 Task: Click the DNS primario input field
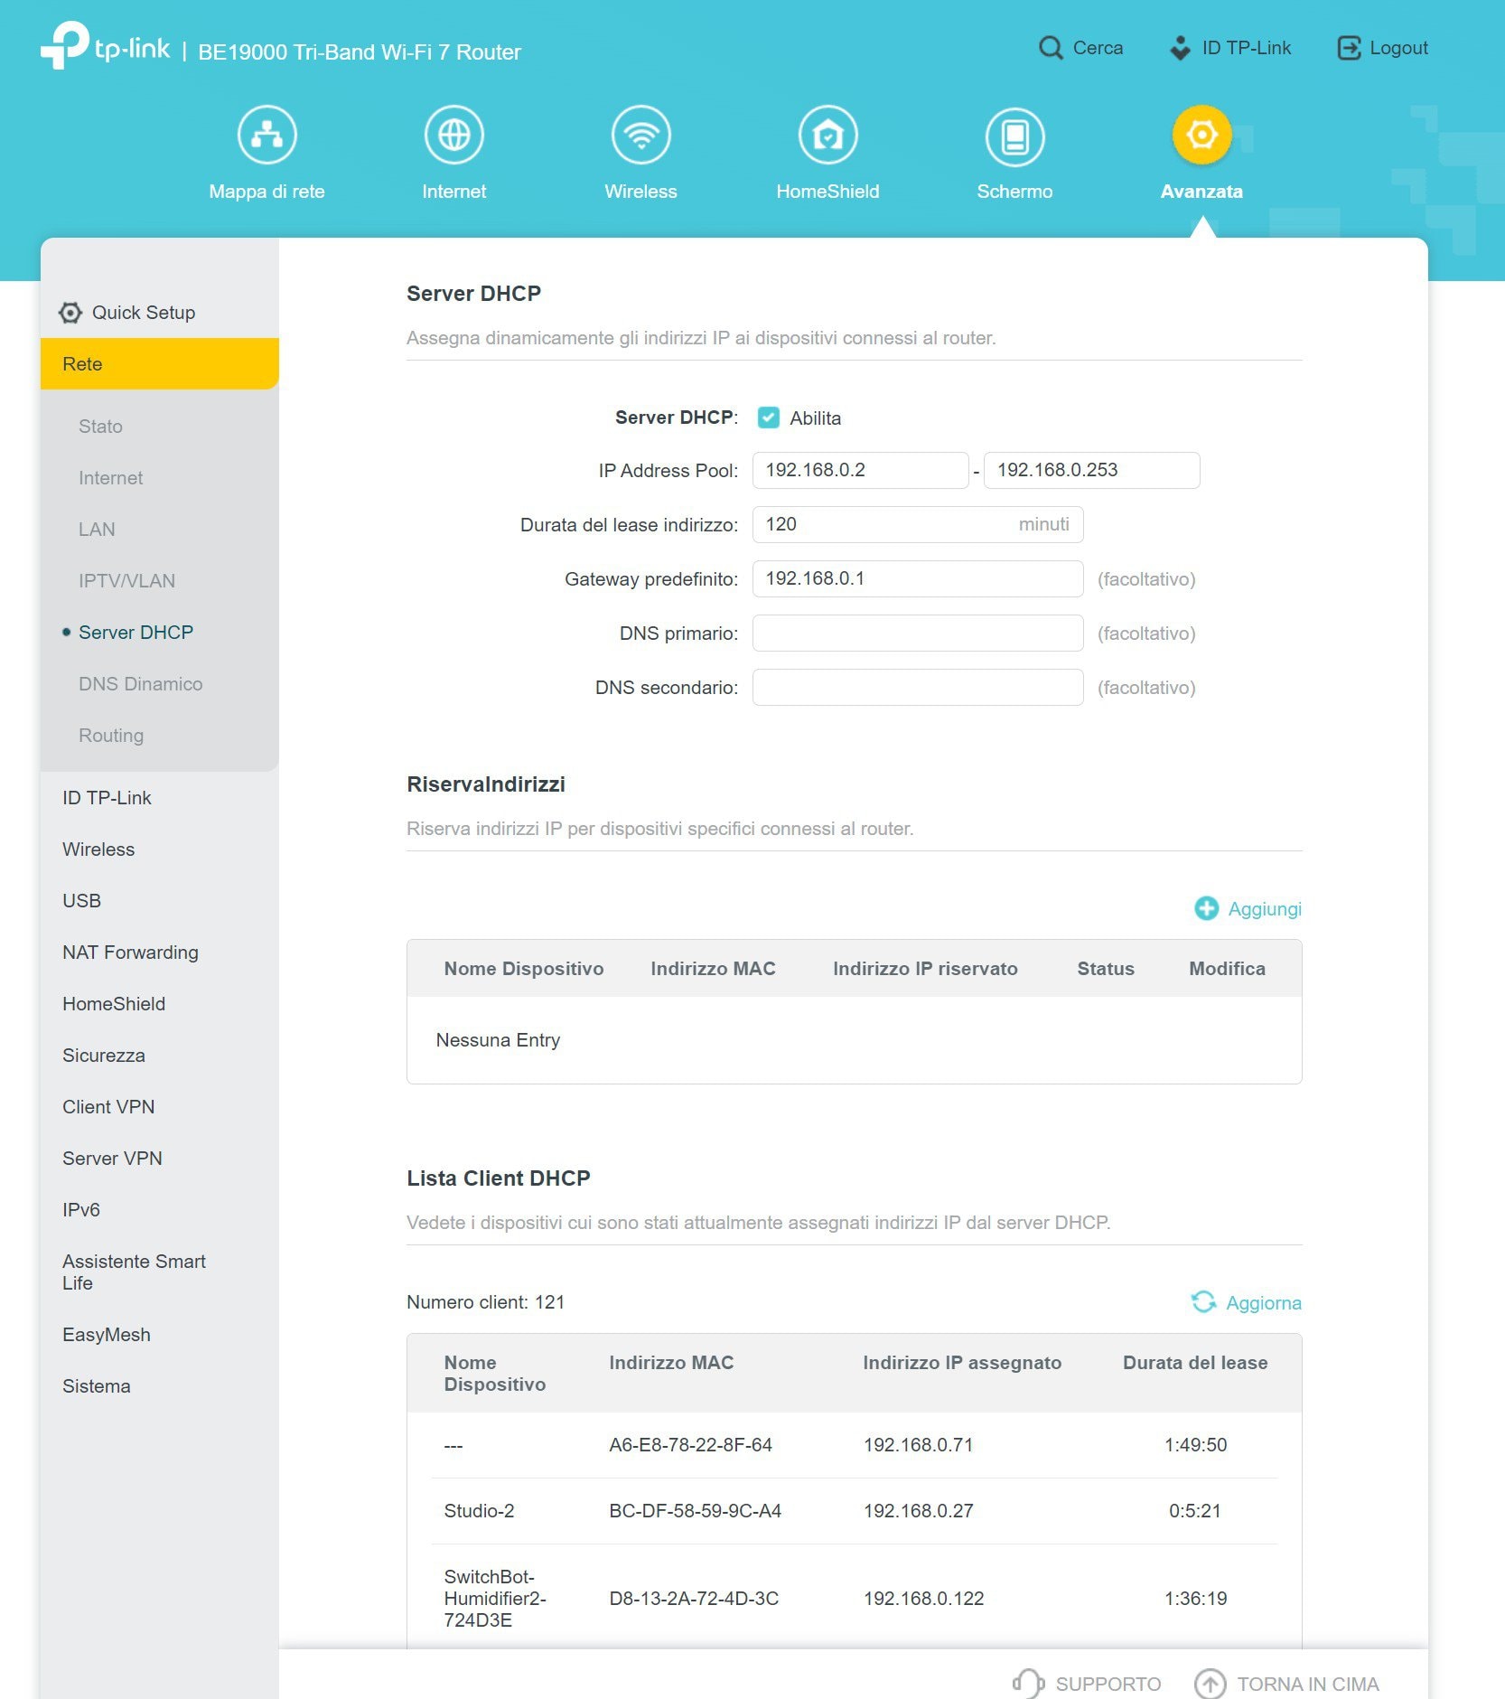(918, 634)
